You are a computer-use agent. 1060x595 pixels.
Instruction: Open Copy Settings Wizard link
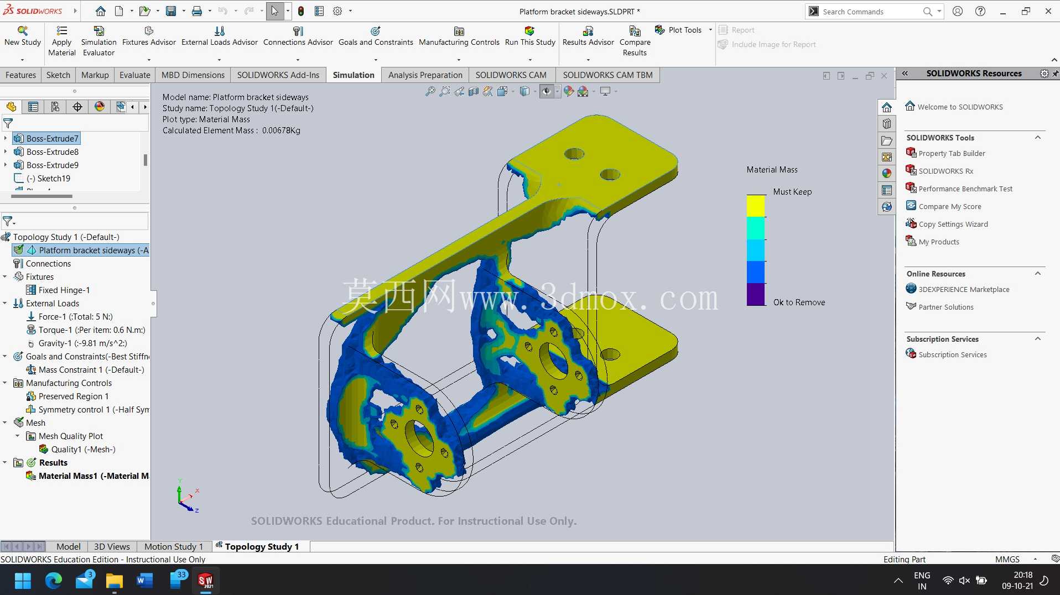point(953,224)
